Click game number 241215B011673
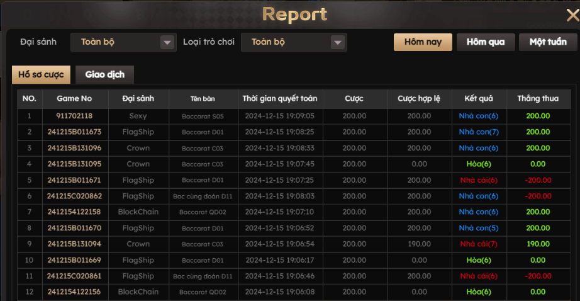 [74, 132]
